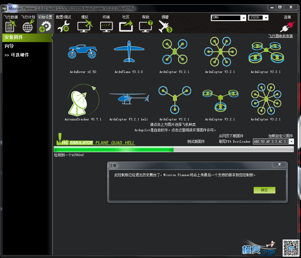Viewport: 301px width, 258px height.
Task: Select the 初始设置 initial setup gear icon
Action: (45, 26)
